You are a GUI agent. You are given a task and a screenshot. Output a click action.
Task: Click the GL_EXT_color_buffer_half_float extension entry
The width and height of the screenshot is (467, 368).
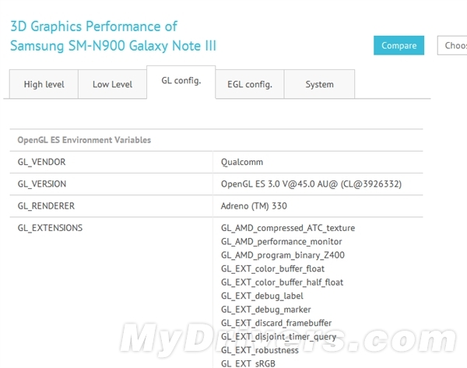point(282,282)
